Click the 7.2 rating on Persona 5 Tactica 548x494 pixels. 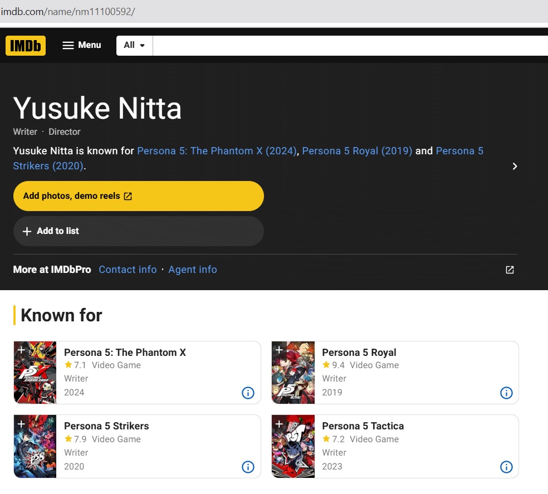point(334,439)
